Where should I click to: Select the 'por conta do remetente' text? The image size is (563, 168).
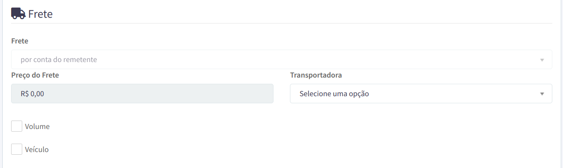pyautogui.click(x=59, y=59)
